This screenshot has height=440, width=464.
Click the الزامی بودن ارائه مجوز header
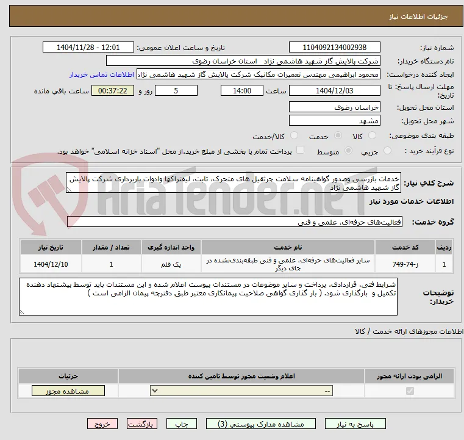410,376
